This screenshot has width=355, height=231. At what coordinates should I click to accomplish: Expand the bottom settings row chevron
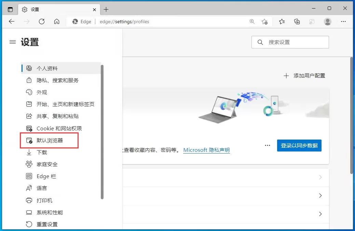pos(320,214)
